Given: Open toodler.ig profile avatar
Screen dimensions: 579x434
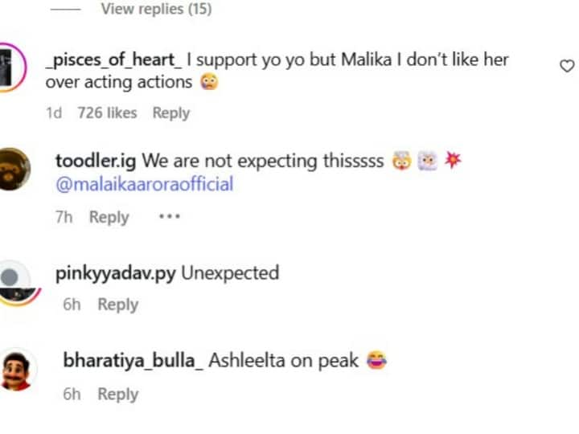Looking at the screenshot, I should 15,169.
